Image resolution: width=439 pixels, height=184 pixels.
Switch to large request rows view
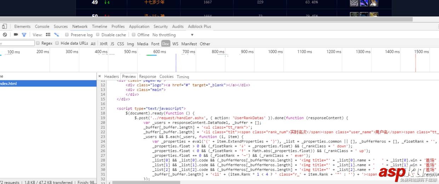tap(48, 35)
